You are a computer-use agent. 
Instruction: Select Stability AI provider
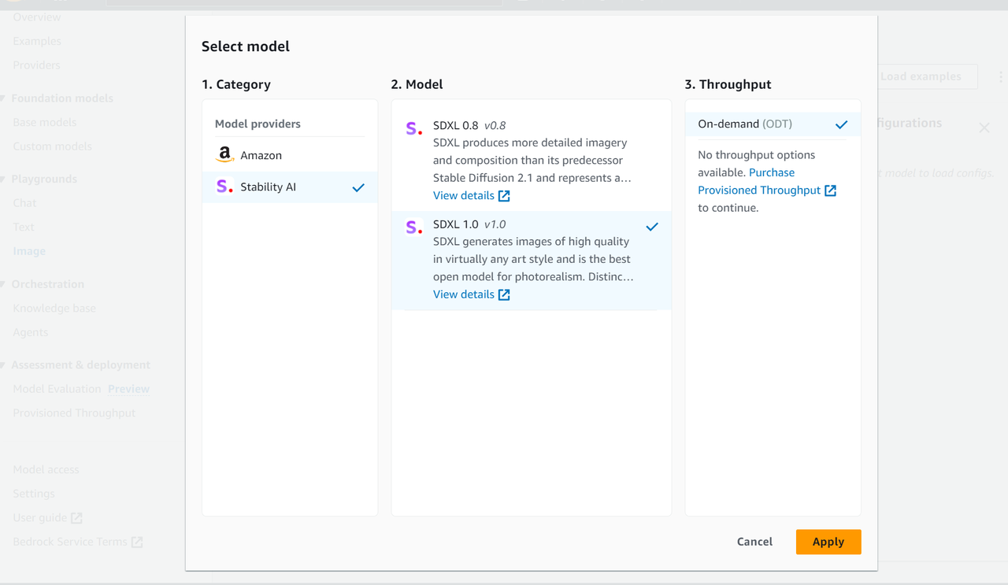(x=290, y=187)
